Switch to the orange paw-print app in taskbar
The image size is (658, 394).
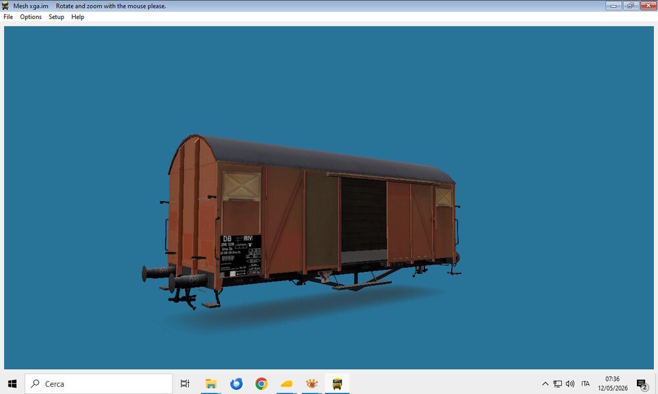pyautogui.click(x=312, y=383)
